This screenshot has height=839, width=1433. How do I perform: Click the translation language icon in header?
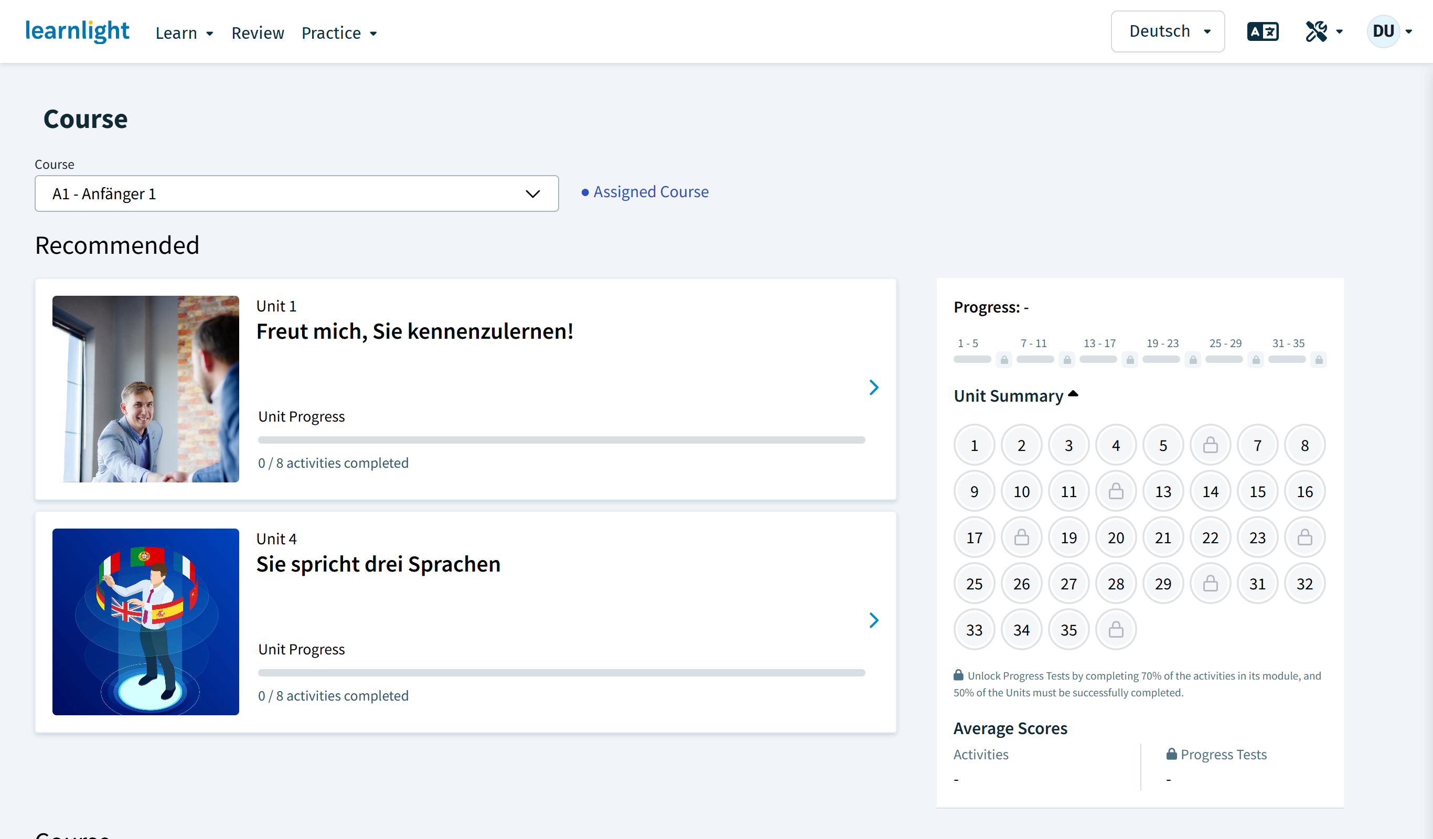click(x=1263, y=32)
